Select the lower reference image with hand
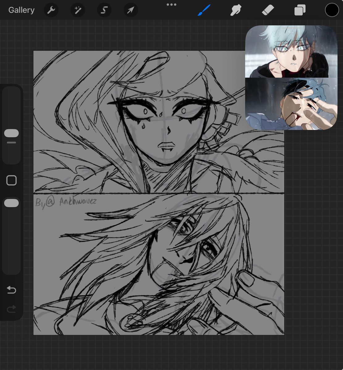This screenshot has width=343, height=370. tap(291, 104)
